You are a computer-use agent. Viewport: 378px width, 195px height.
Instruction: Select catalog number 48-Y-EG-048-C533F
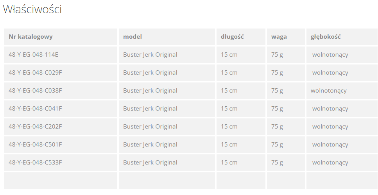pos(35,163)
